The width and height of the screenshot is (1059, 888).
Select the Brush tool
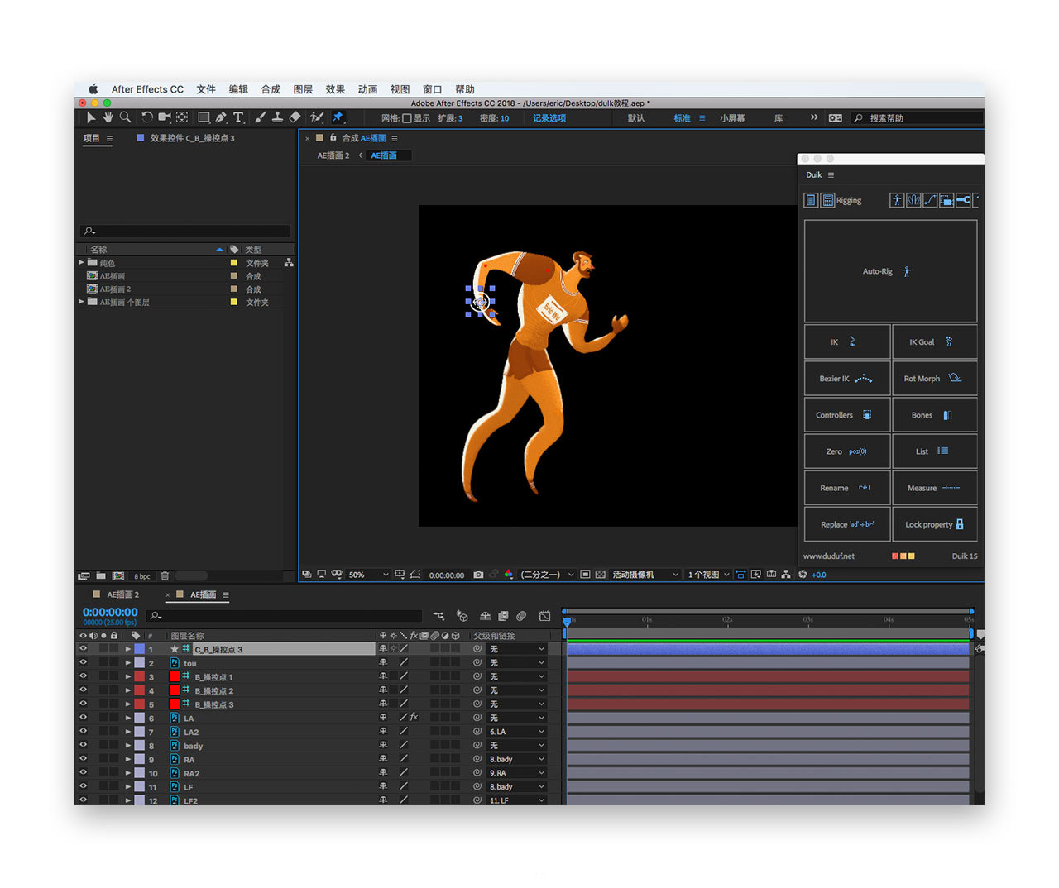click(260, 117)
